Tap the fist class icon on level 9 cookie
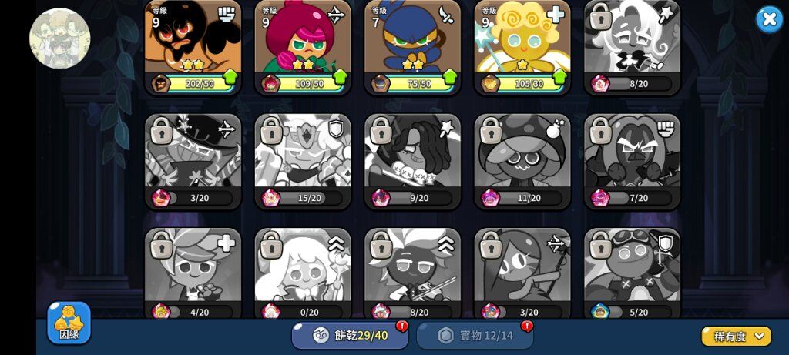 226,15
